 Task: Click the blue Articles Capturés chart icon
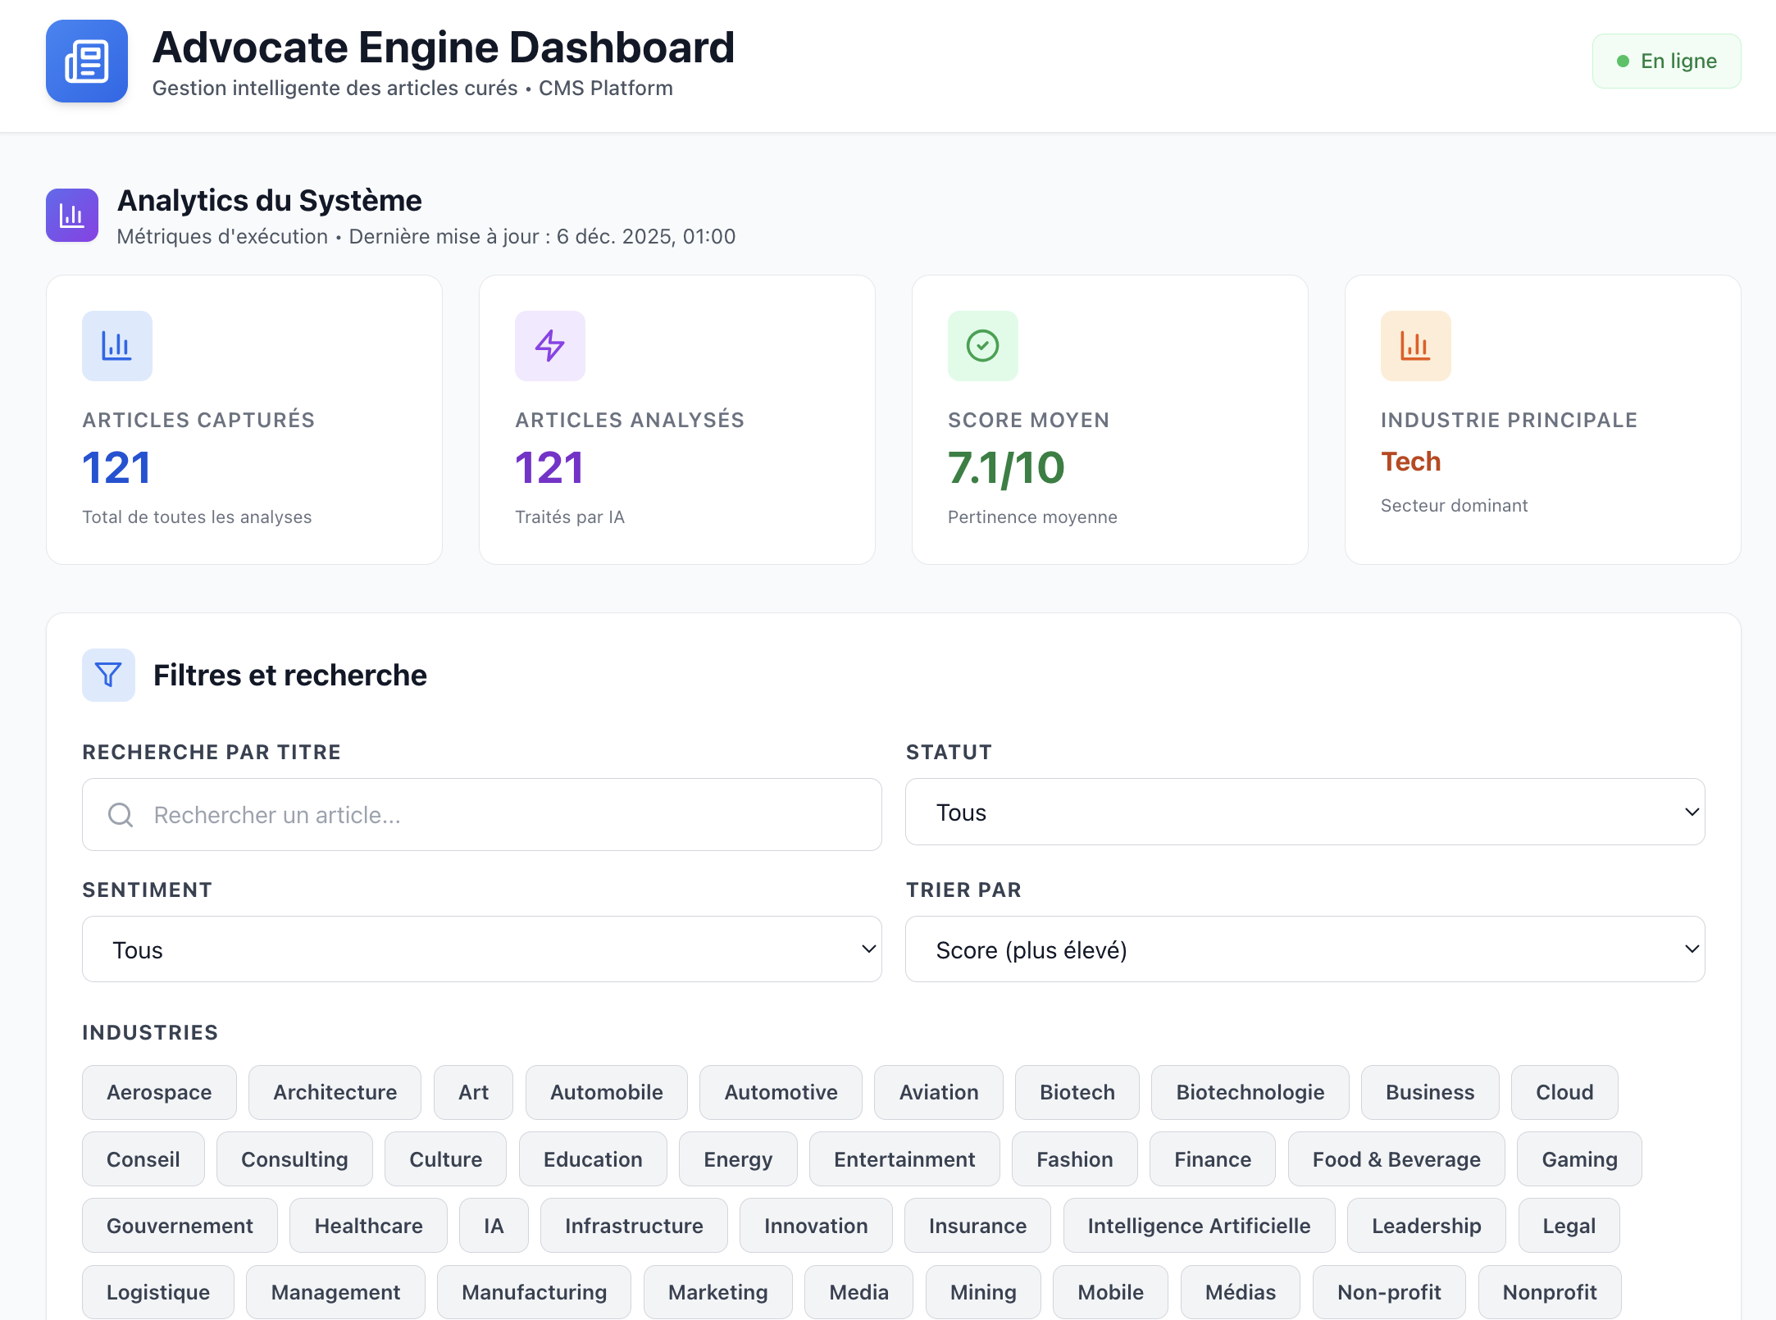tap(116, 346)
